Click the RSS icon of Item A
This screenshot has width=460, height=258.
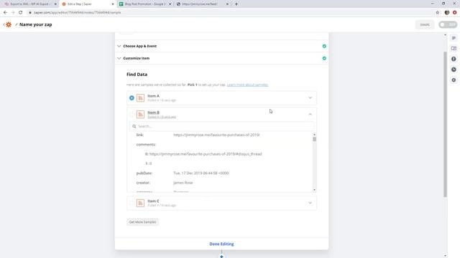pos(140,98)
